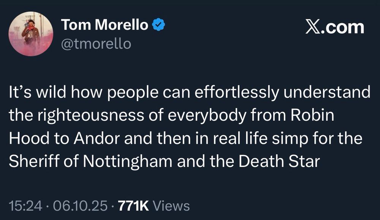Image resolution: width=380 pixels, height=220 pixels.
Task: Visit the @tmorello handle link
Action: [96, 44]
